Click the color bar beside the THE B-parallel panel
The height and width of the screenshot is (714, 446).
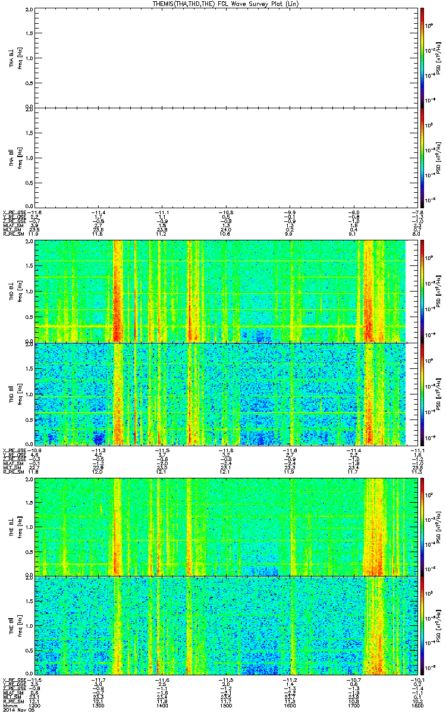click(422, 627)
